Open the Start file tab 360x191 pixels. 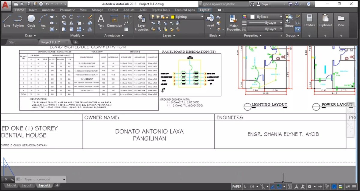pyautogui.click(x=12, y=42)
